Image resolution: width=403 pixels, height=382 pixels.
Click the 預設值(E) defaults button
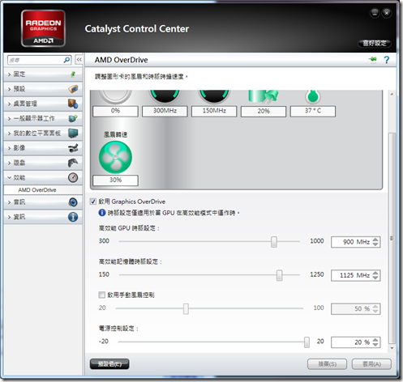tap(109, 364)
